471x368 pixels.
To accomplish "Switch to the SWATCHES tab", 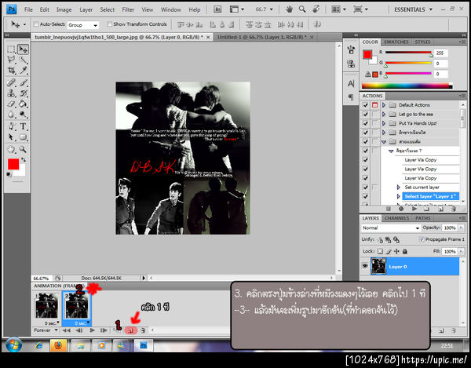I will [x=396, y=42].
